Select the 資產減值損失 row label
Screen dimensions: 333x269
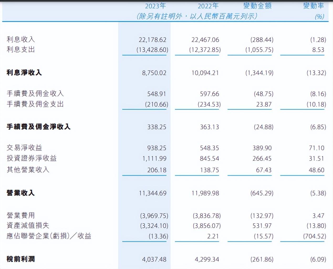click(x=28, y=225)
